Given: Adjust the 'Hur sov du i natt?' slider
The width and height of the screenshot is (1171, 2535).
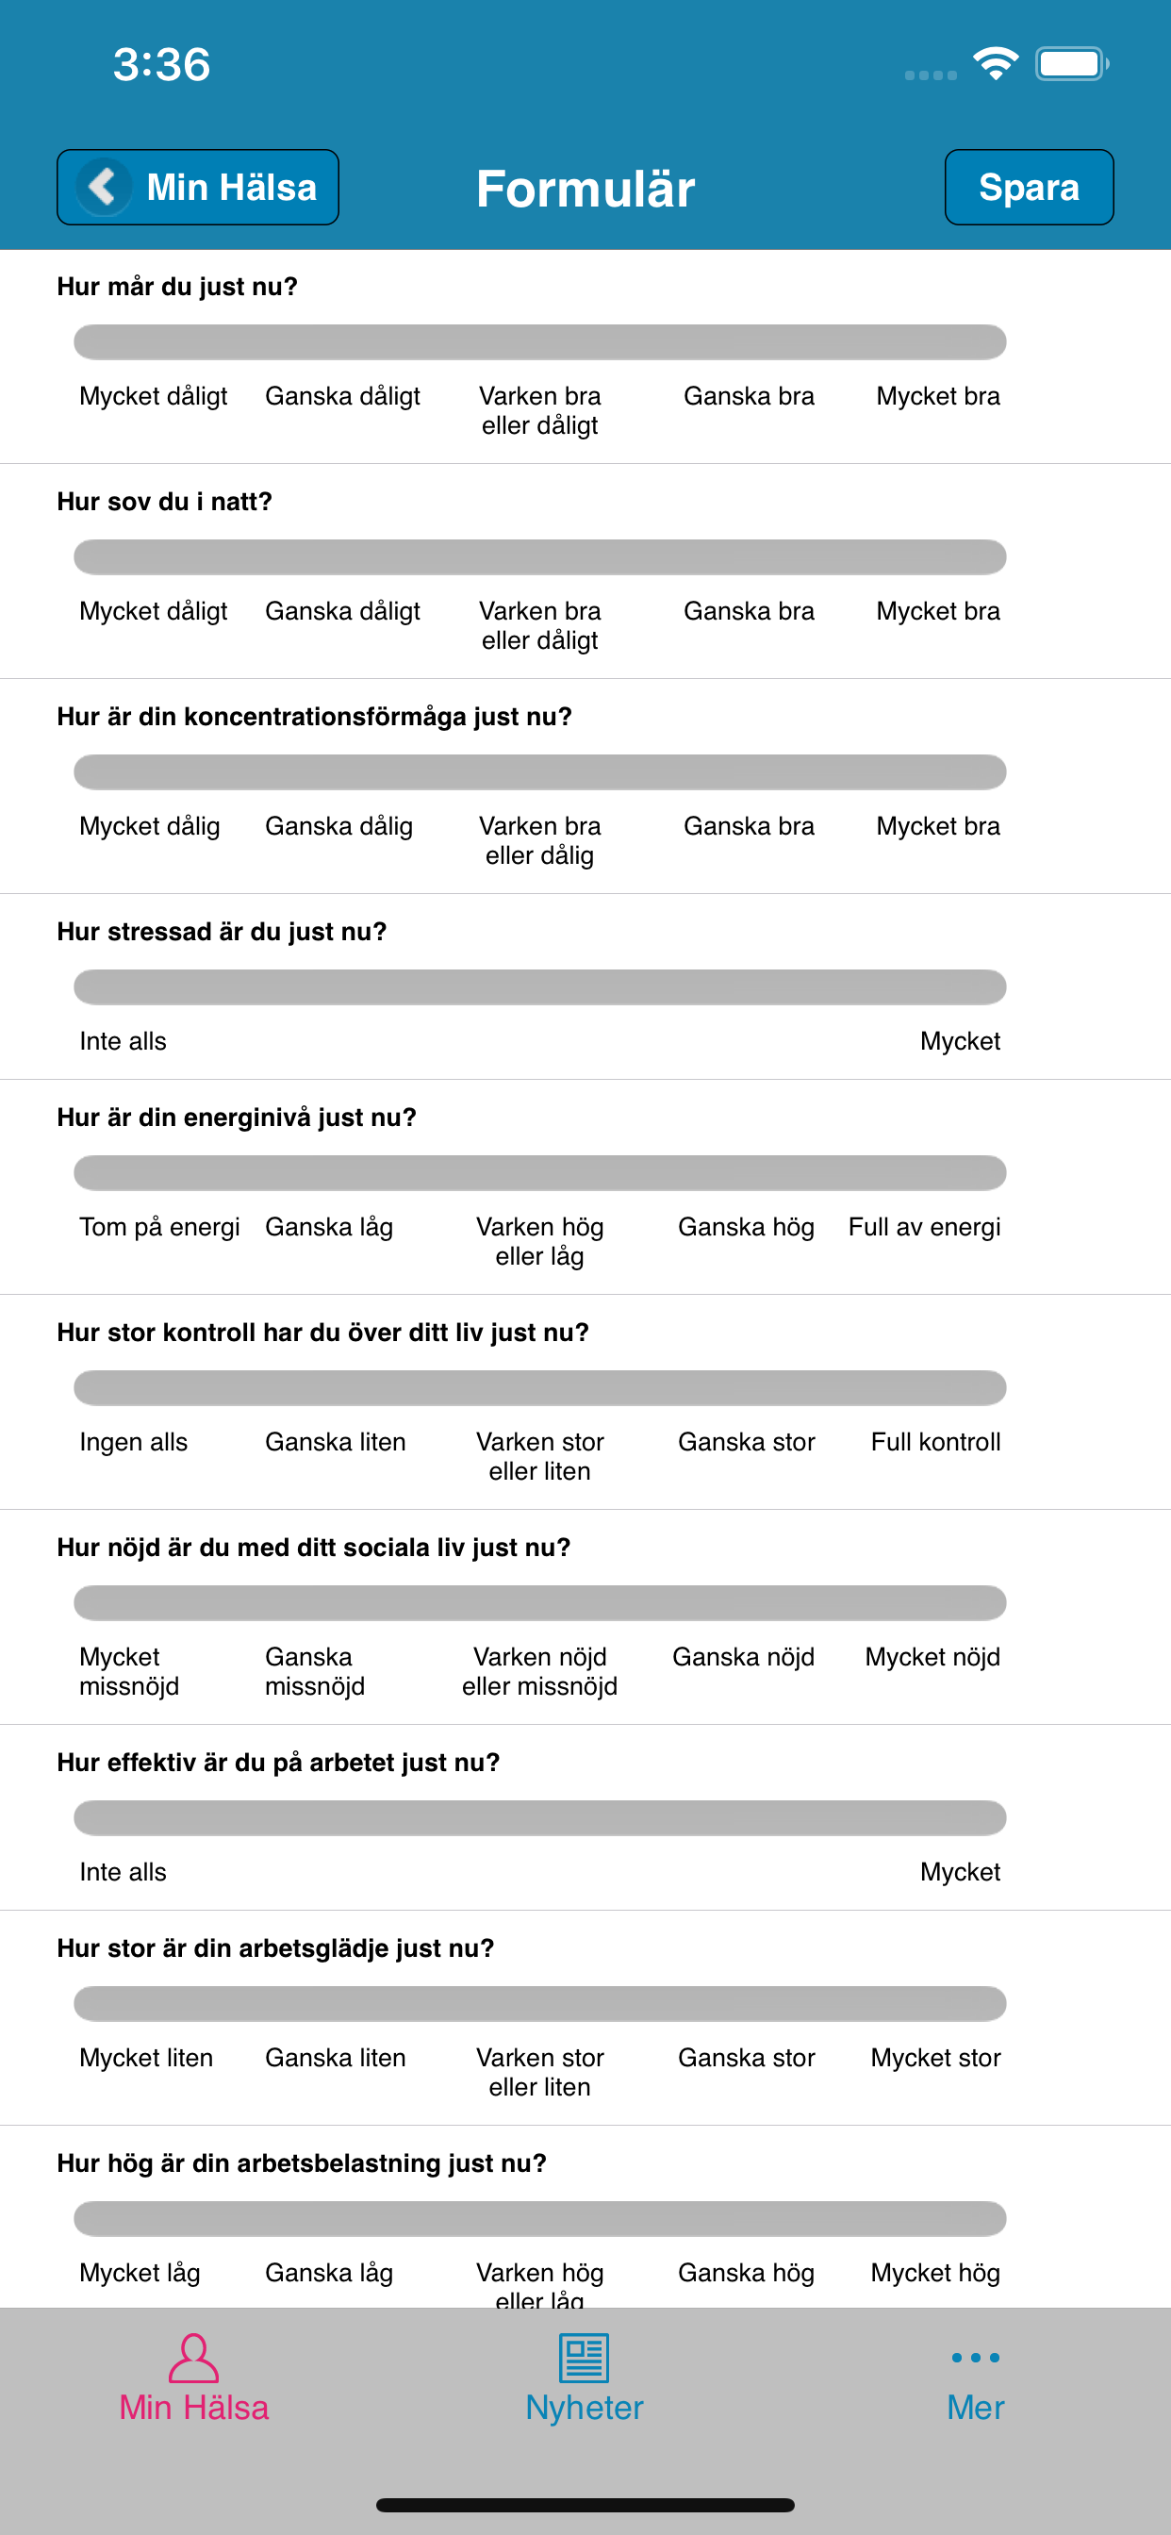Looking at the screenshot, I should coord(540,557).
